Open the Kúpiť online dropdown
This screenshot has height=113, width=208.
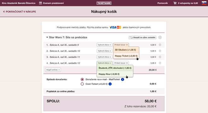coord(53,70)
